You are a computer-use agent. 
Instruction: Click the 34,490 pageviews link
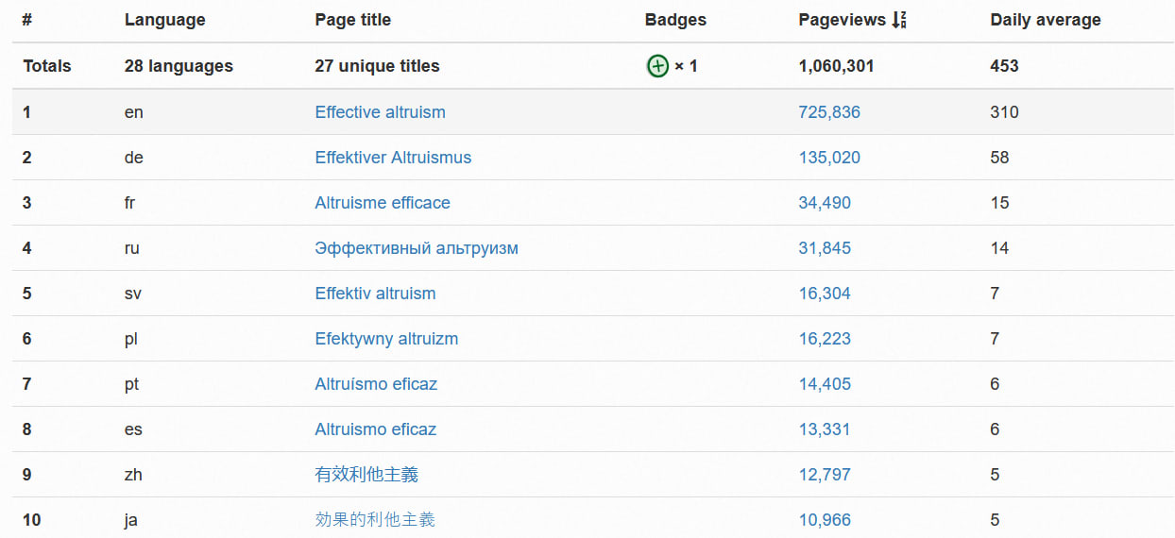825,203
